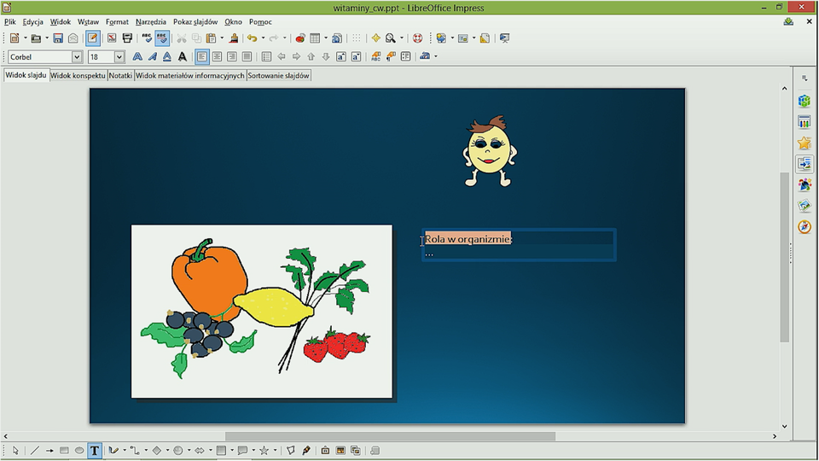Viewport: 819px width, 461px height.
Task: Click the Undo arrow icon
Action: 252,38
